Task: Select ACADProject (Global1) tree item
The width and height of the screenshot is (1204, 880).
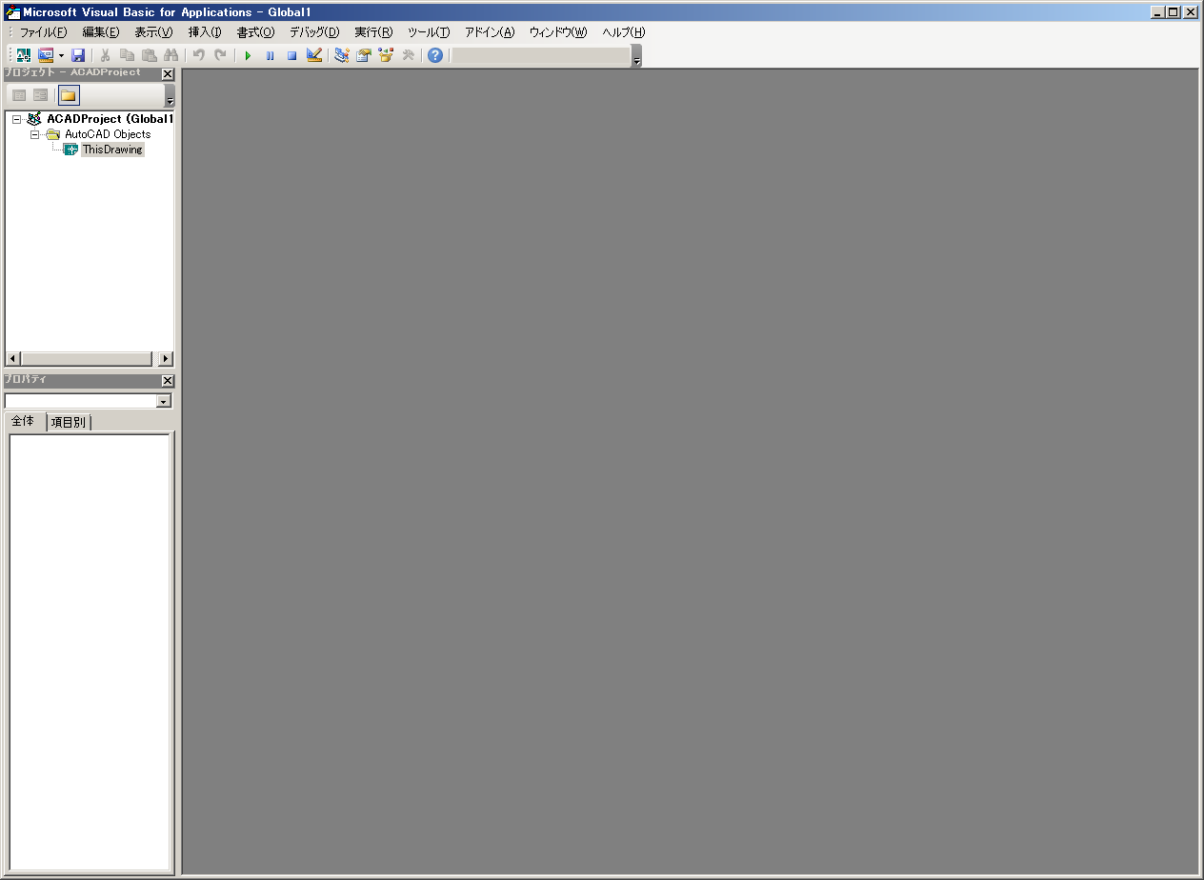Action: click(x=110, y=119)
